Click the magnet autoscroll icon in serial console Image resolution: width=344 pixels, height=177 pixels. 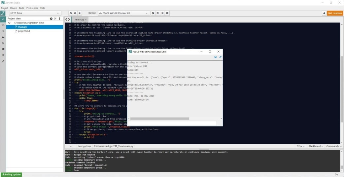click(x=216, y=57)
